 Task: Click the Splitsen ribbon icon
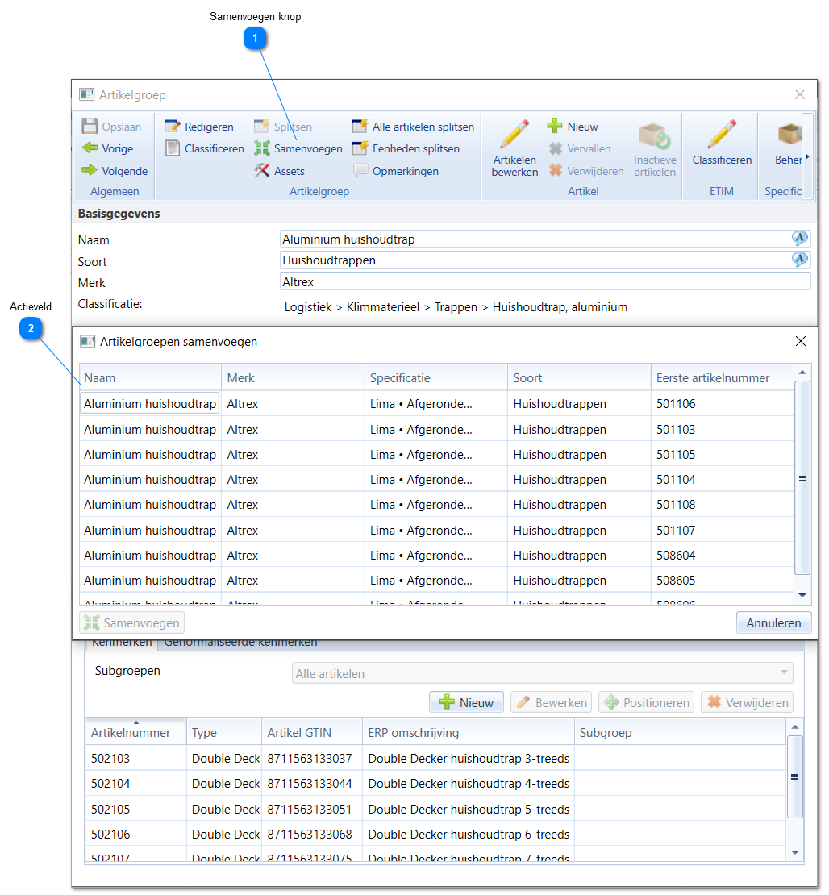point(261,126)
